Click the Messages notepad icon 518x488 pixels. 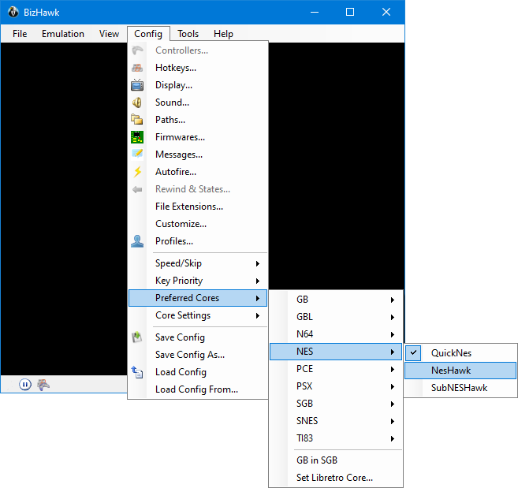pos(137,154)
